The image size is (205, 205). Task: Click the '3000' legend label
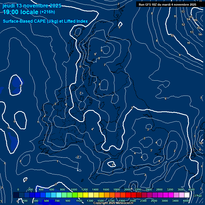click(x=165, y=201)
